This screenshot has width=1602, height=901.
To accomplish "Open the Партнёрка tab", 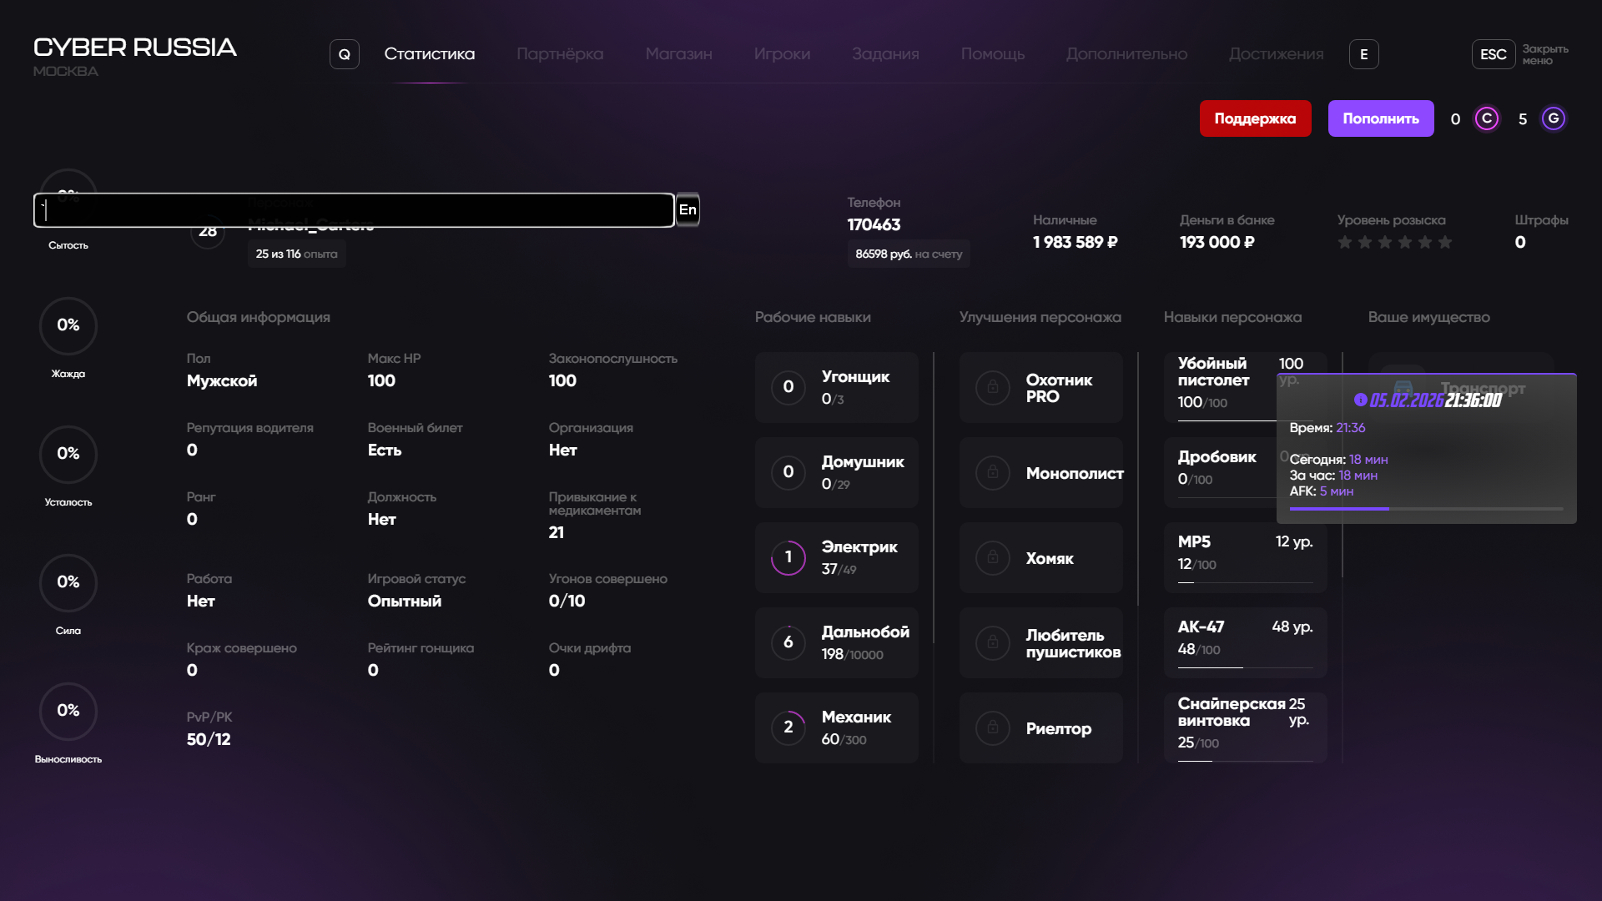I will click(x=560, y=54).
